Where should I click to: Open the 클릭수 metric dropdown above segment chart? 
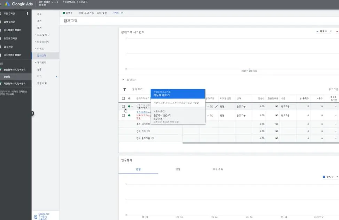[x=324, y=31]
